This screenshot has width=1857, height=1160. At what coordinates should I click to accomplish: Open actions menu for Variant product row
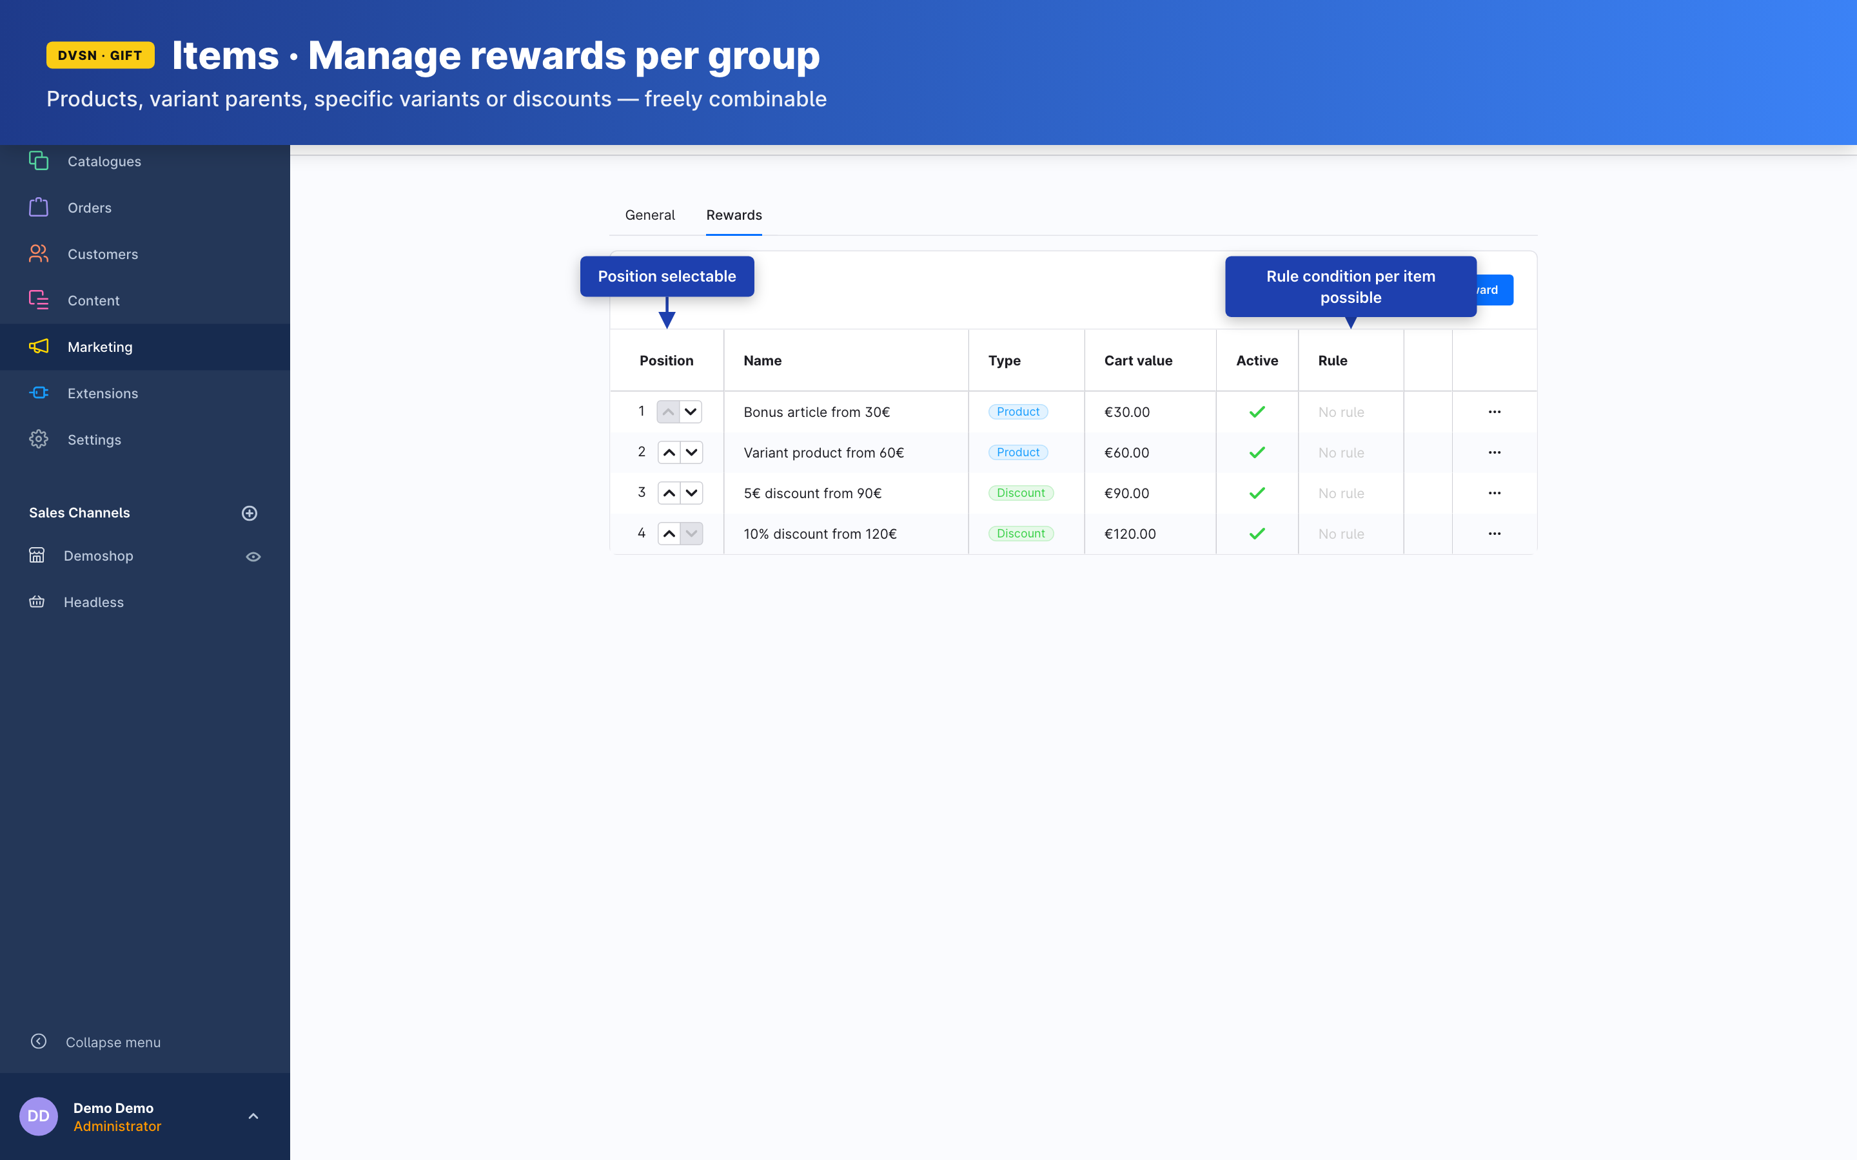coord(1494,452)
